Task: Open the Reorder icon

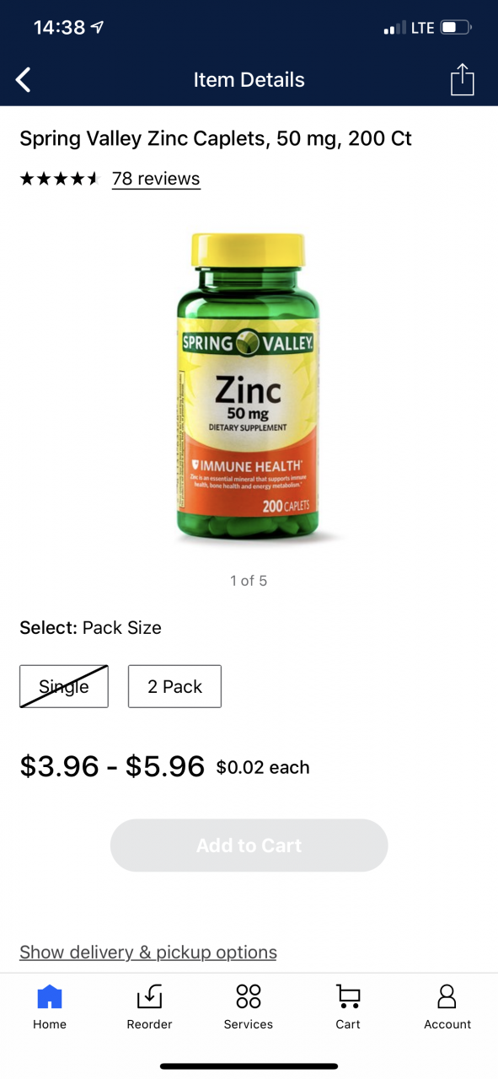Action: (x=149, y=996)
